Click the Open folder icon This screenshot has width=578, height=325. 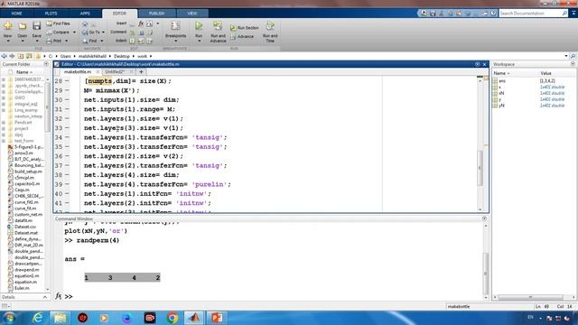pyautogui.click(x=22, y=26)
